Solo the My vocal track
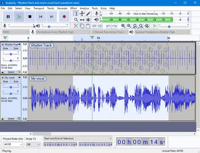The height and width of the screenshot is (153, 200). (16, 81)
